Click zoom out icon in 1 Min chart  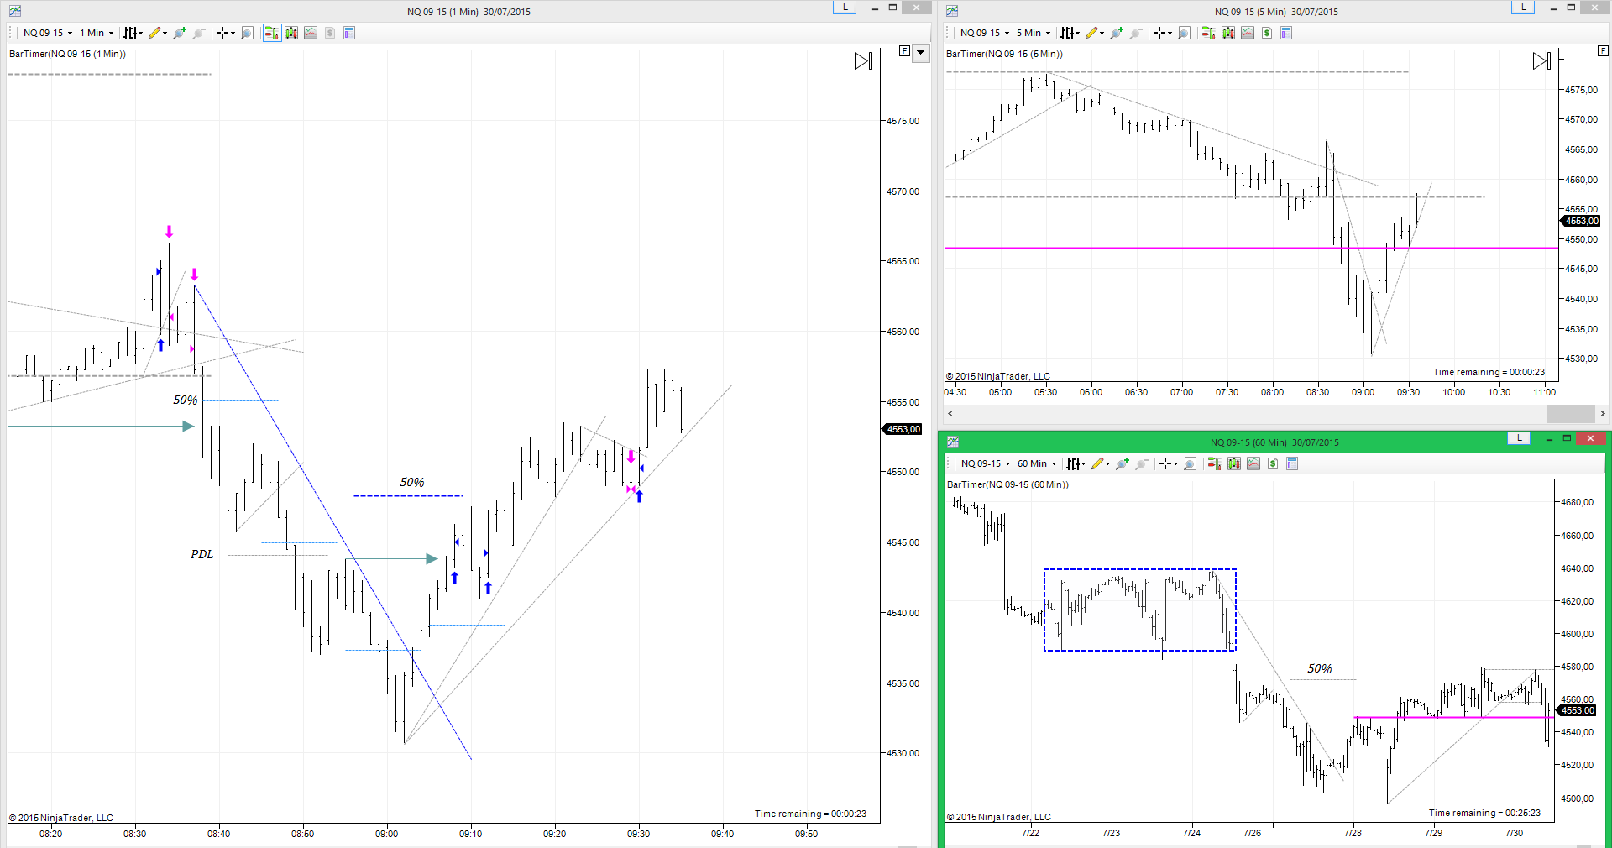coord(199,33)
